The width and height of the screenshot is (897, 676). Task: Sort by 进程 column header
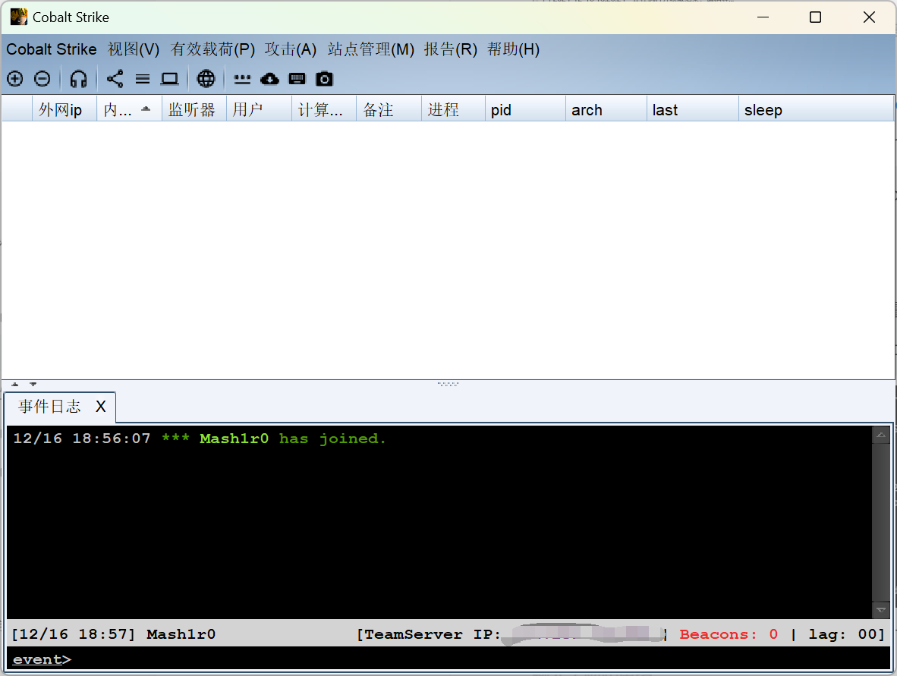454,109
